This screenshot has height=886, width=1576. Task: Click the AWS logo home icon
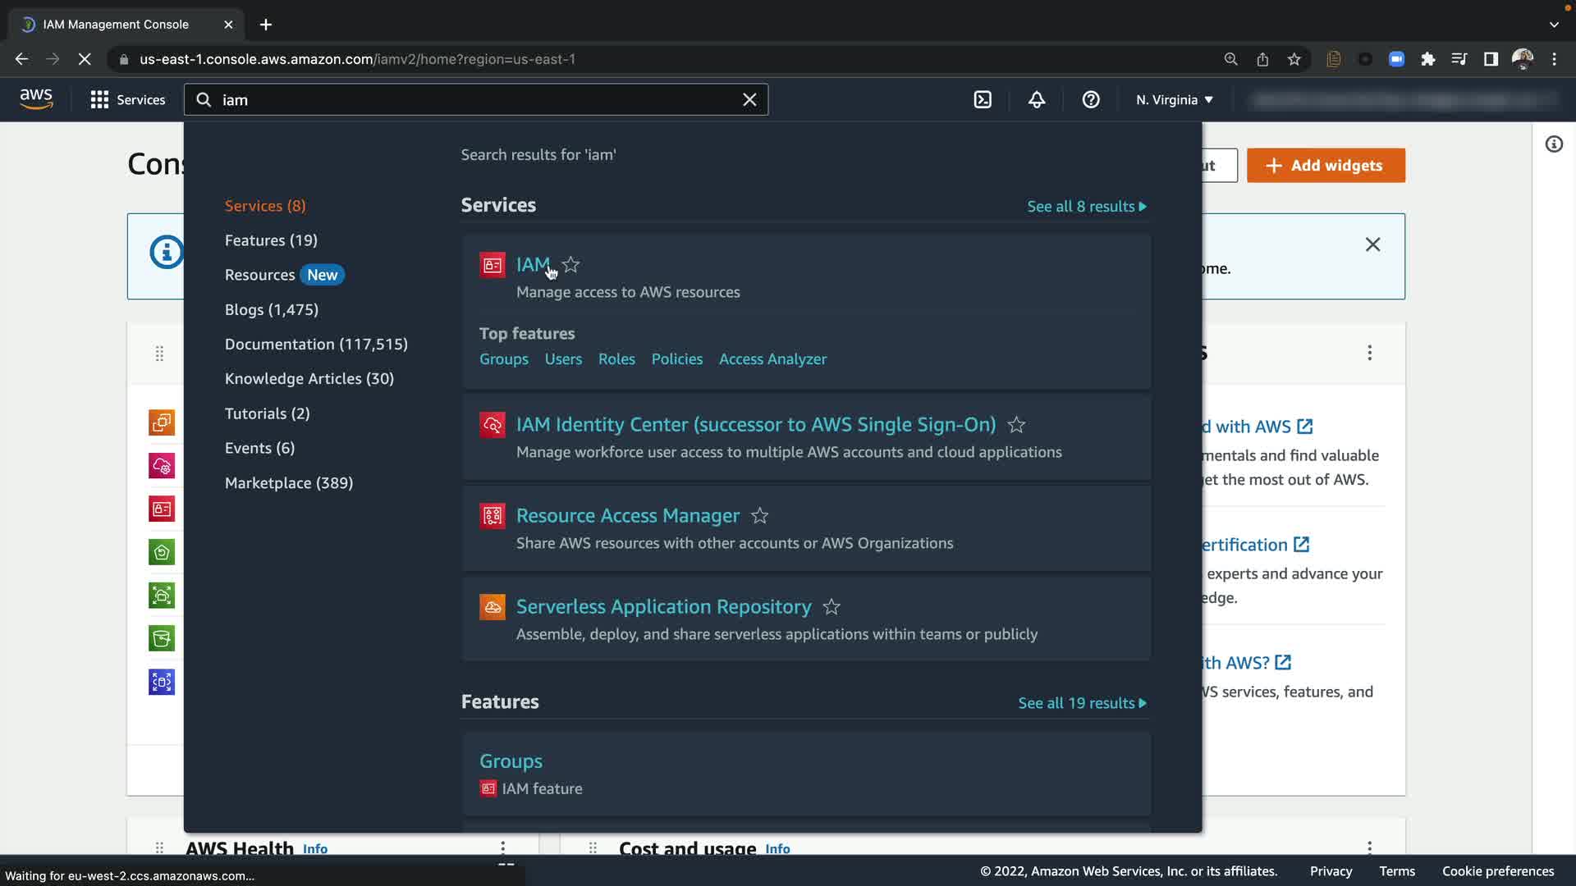tap(36, 99)
